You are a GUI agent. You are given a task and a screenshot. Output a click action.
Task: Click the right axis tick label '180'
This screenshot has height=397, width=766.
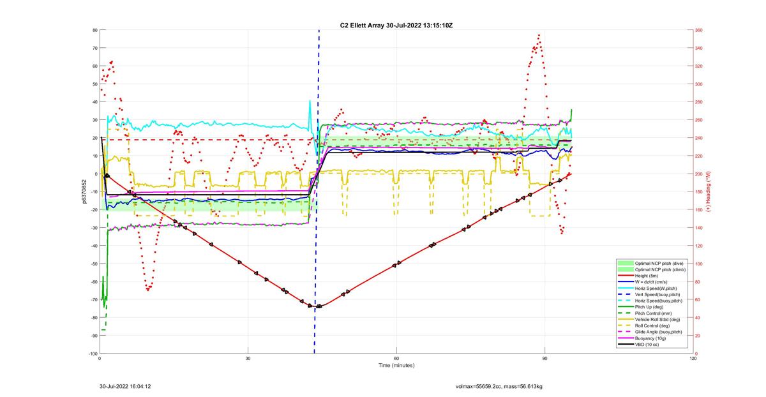(699, 191)
